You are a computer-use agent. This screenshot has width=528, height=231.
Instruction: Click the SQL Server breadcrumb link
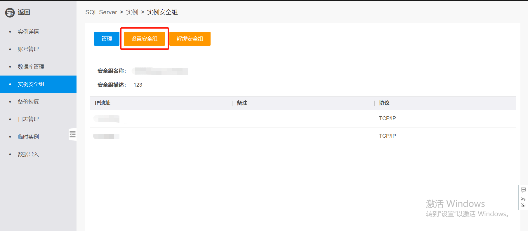tap(101, 12)
